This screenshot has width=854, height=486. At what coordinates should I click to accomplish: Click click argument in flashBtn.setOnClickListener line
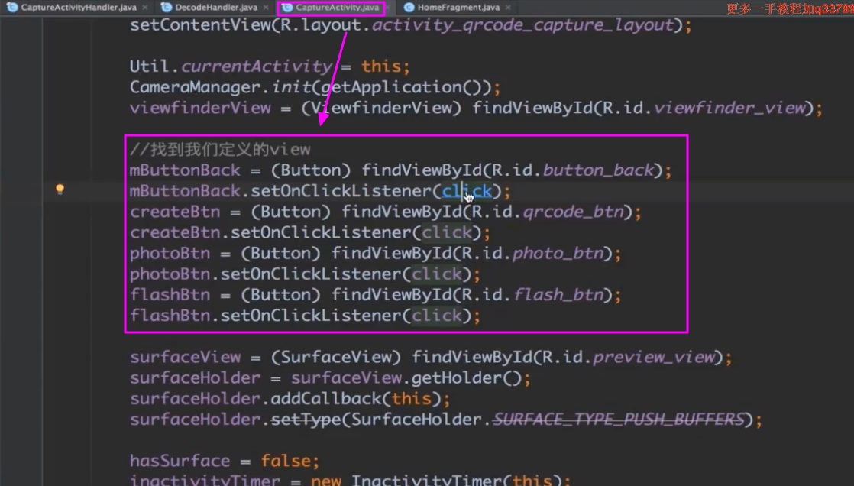(437, 315)
